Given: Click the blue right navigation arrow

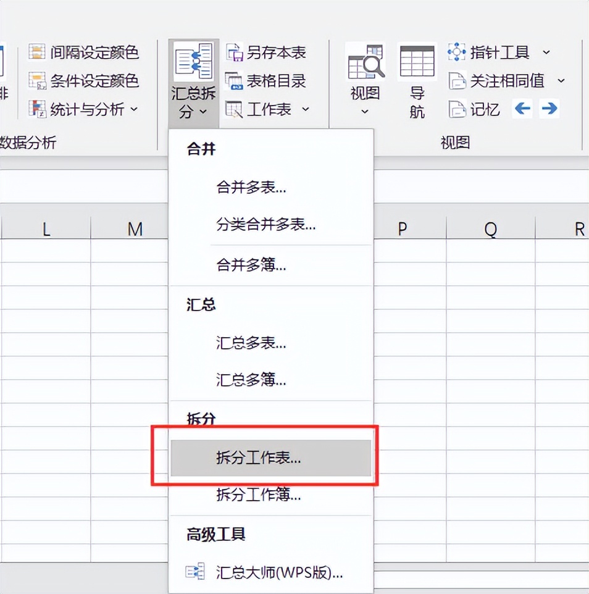Looking at the screenshot, I should click(x=549, y=109).
